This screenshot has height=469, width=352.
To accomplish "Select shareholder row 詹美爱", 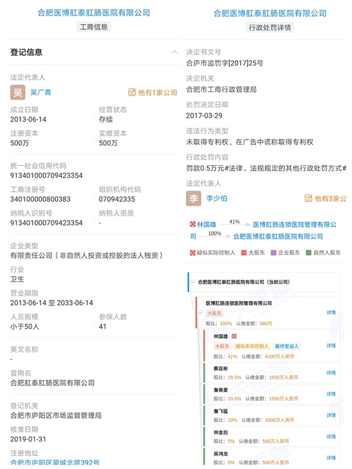I will click(x=272, y=394).
